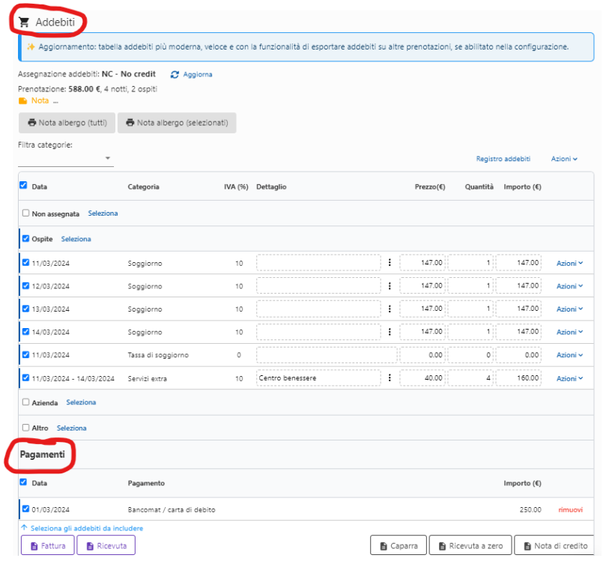Expand the top Azioni menu beside Registro addebiti
The width and height of the screenshot is (615, 573).
[564, 159]
